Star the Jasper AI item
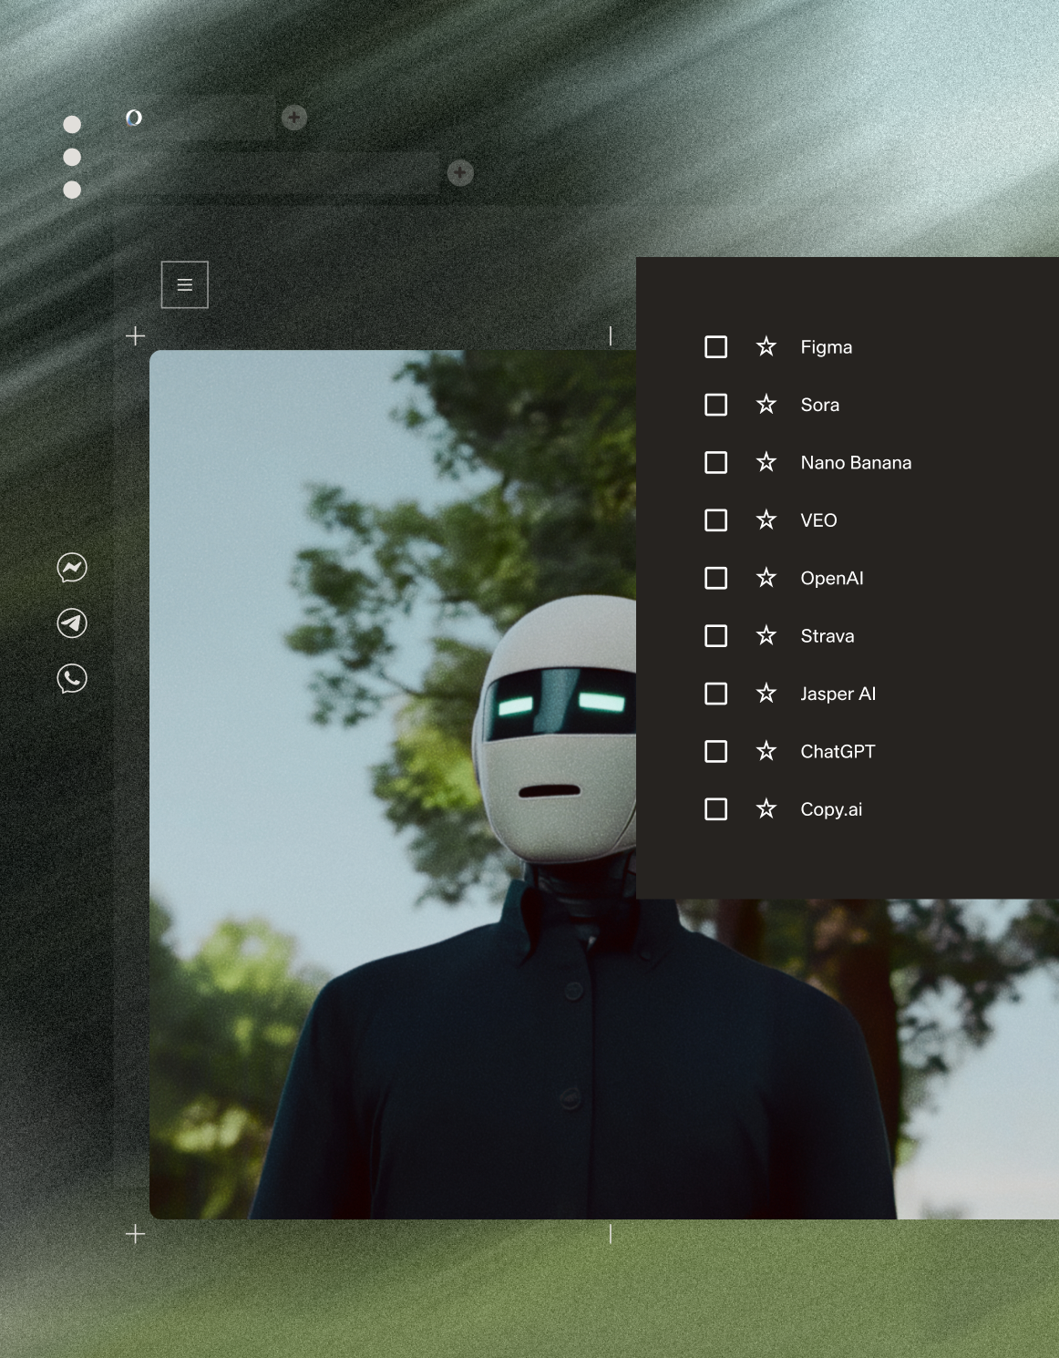This screenshot has height=1358, width=1059. [766, 694]
